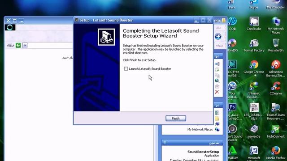Screen dimensions: 287x161
Task: Click the blue forward arrow in Explorer toolbar
Action: pyautogui.click(x=218, y=36)
